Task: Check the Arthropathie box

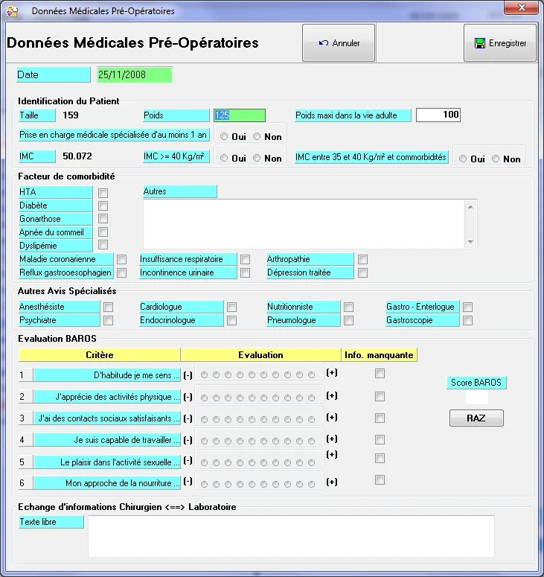Action: (362, 259)
